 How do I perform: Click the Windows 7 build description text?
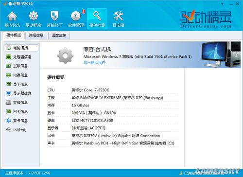point(138,57)
